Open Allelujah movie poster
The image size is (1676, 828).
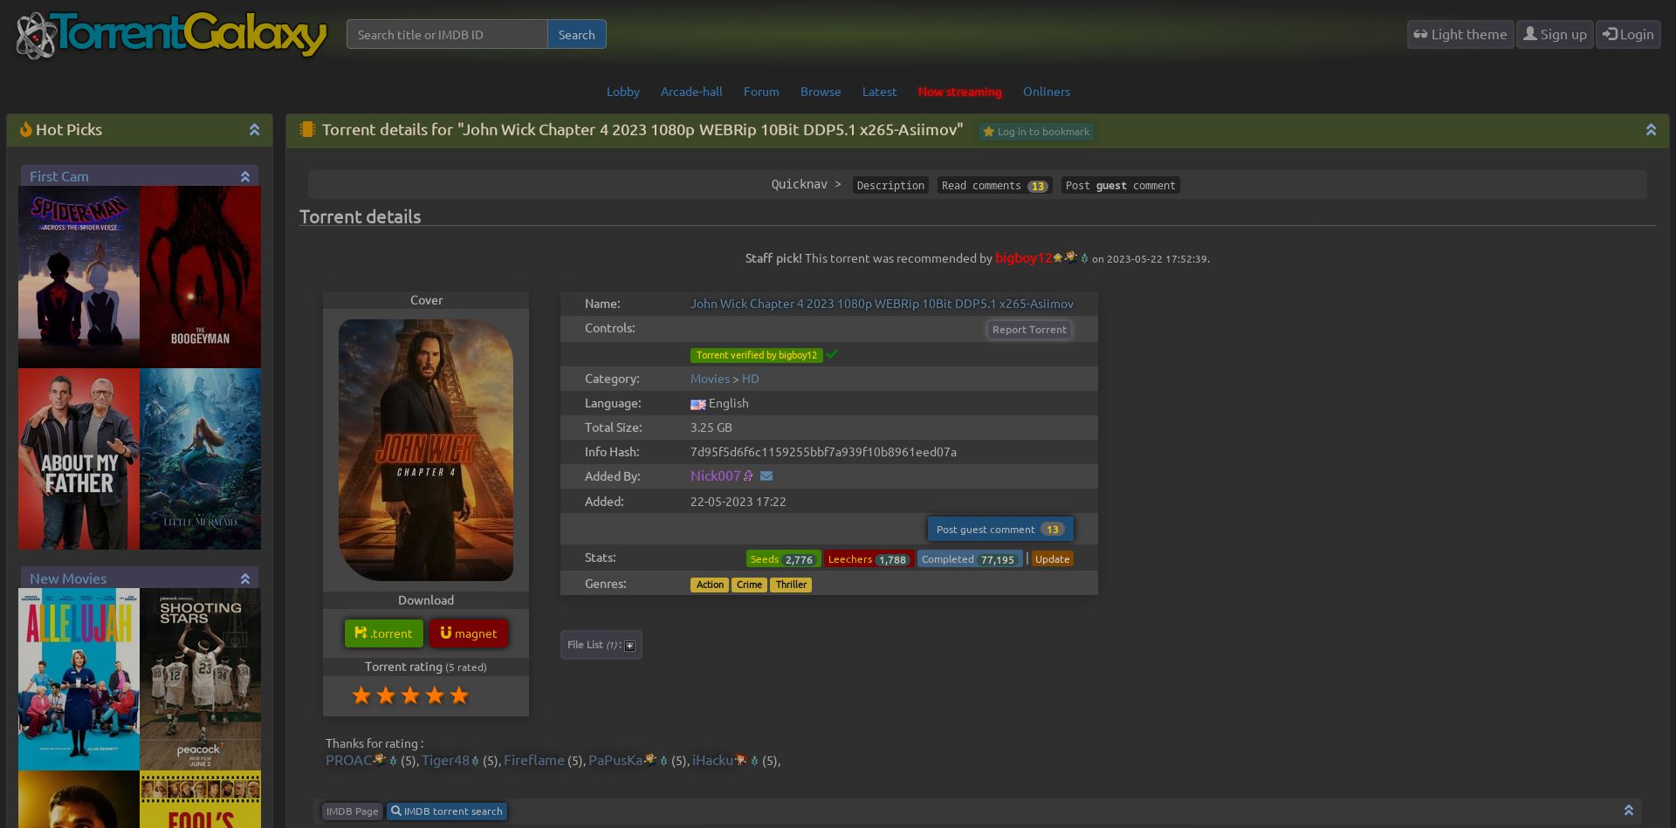coord(79,679)
